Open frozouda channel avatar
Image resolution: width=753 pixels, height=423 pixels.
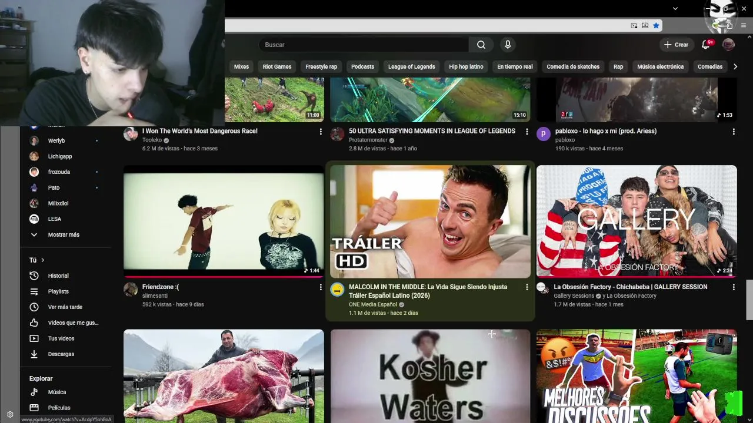(34, 172)
